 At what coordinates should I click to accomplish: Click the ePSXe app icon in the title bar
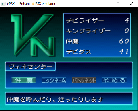(3, 4)
